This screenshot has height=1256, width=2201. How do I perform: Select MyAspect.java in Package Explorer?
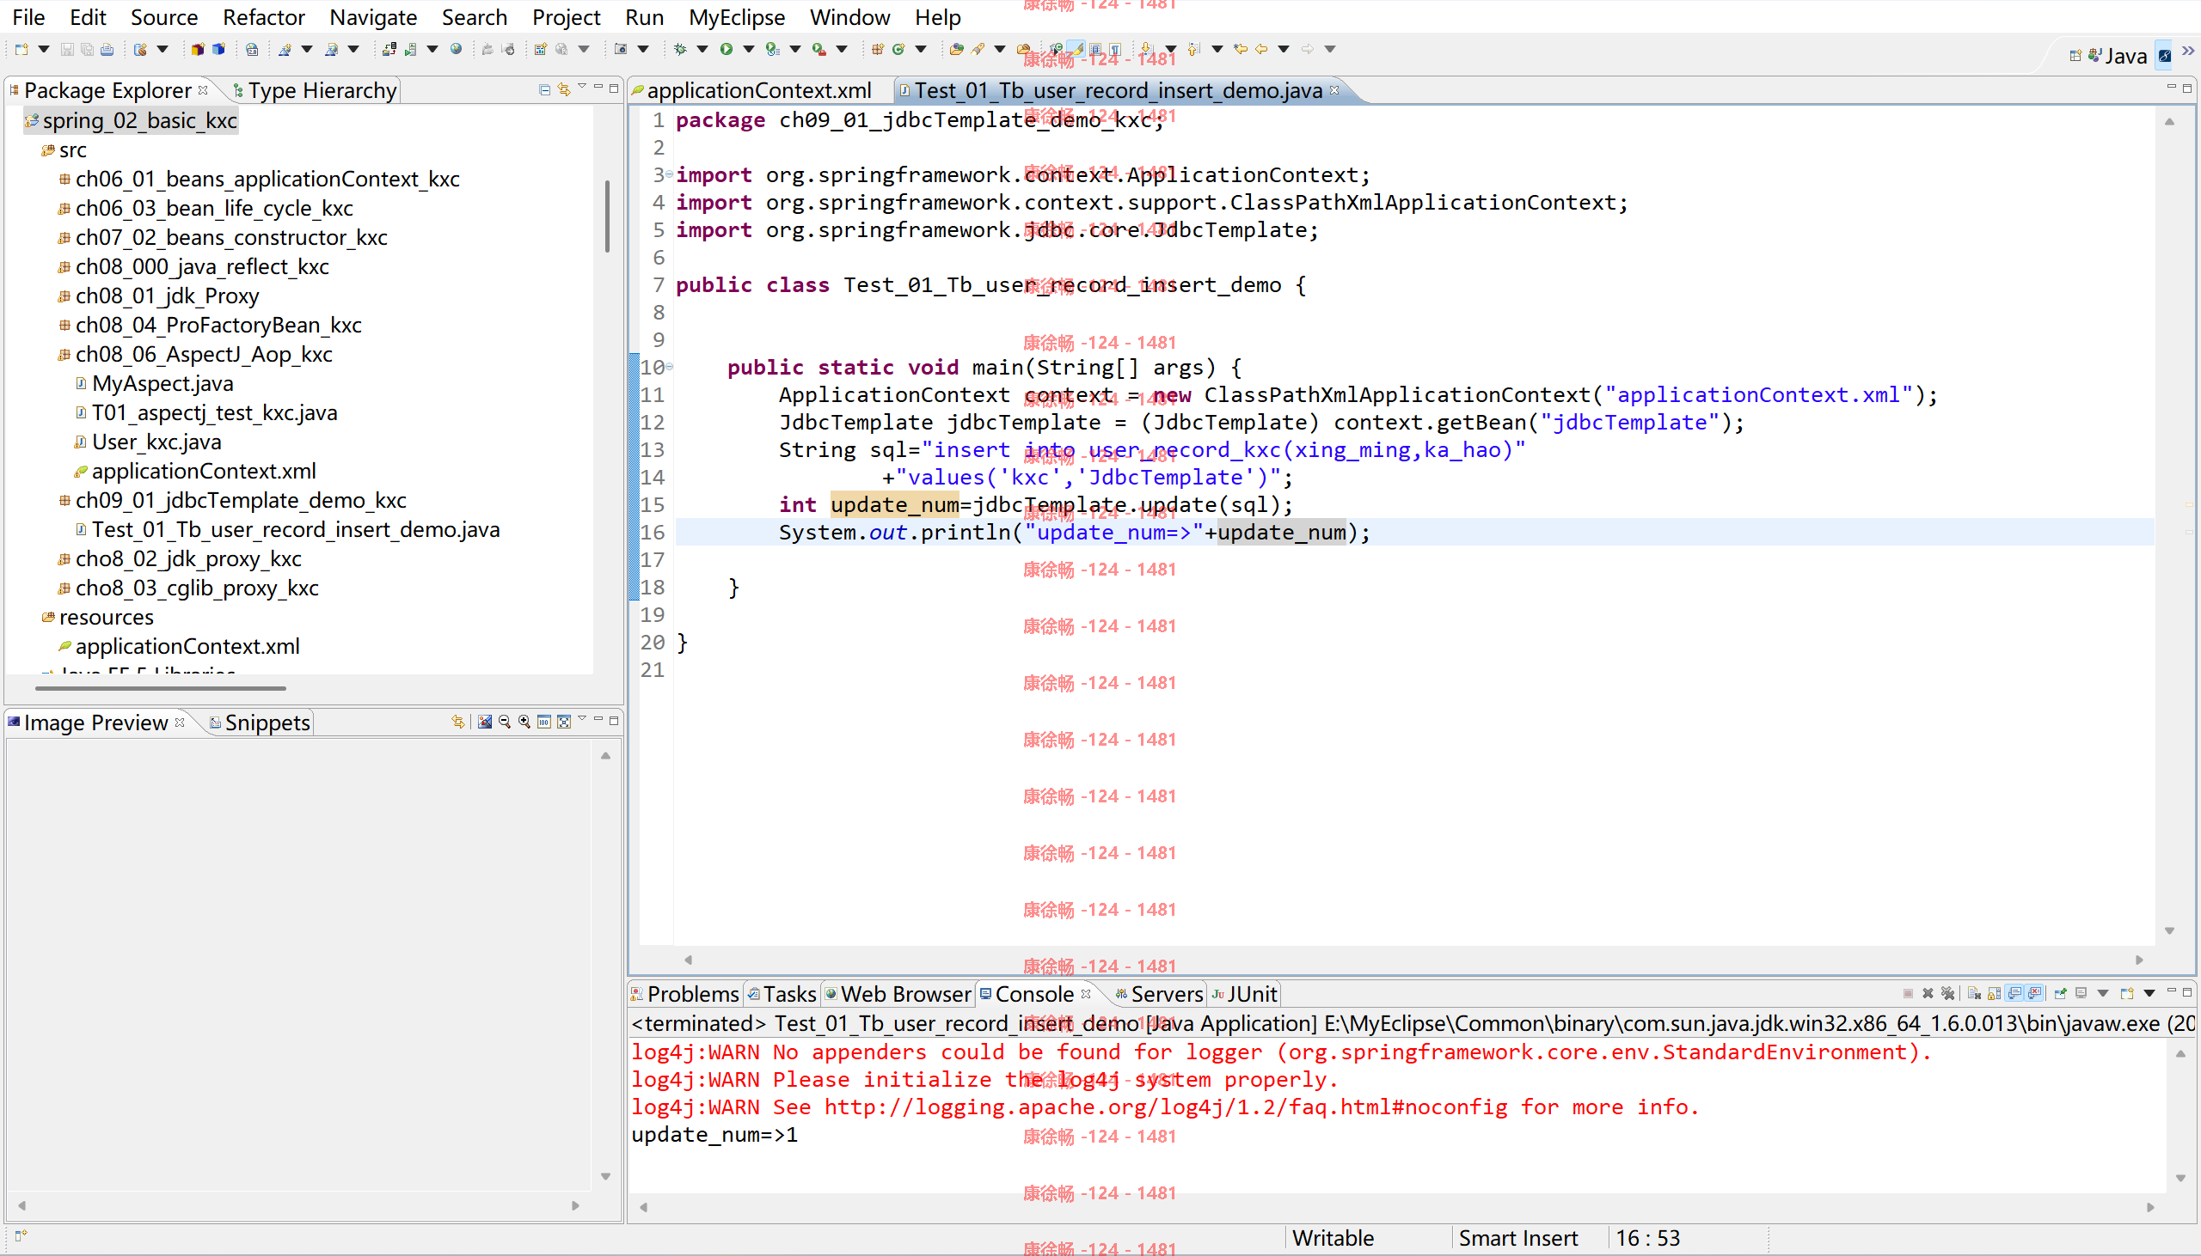pyautogui.click(x=155, y=383)
